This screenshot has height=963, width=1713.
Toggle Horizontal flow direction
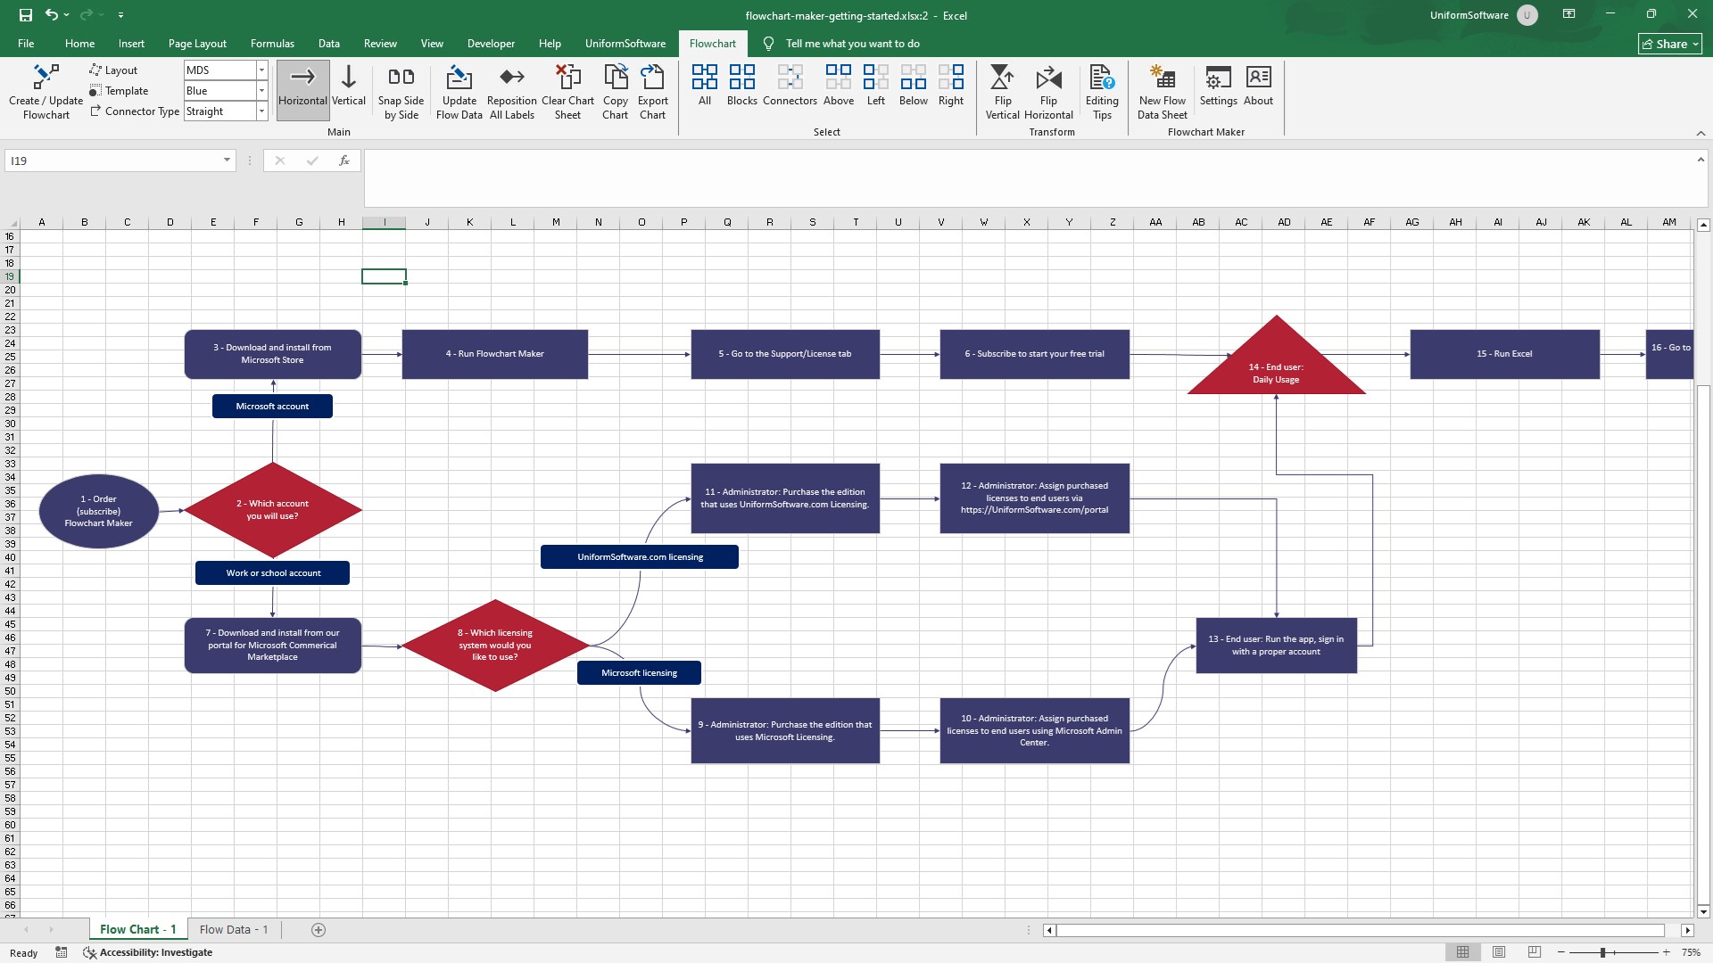click(x=302, y=89)
